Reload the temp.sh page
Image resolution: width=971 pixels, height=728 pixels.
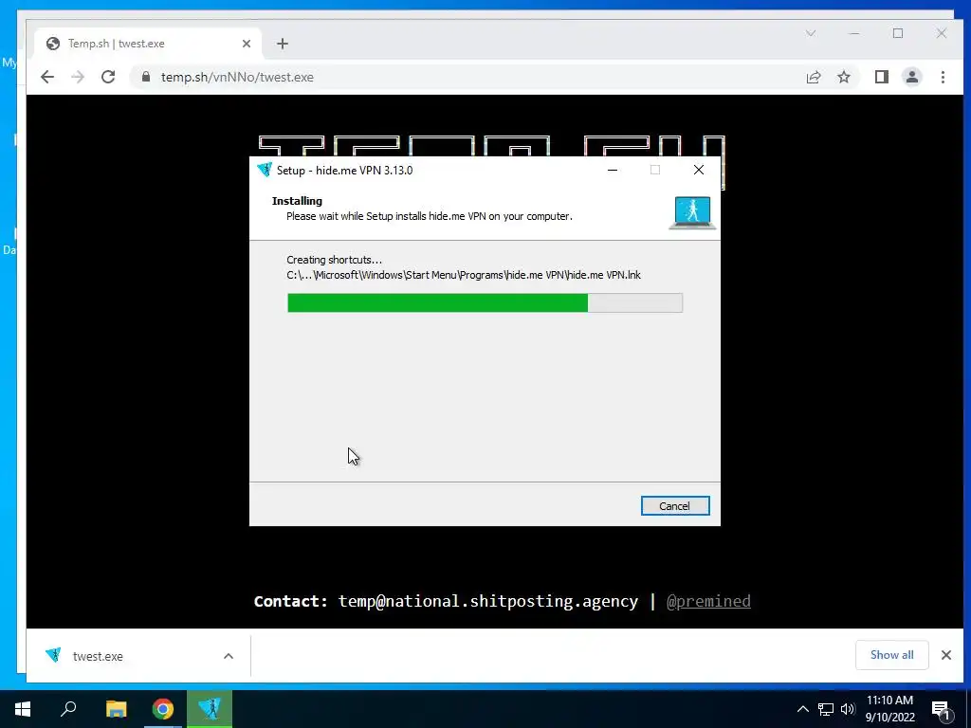tap(108, 77)
